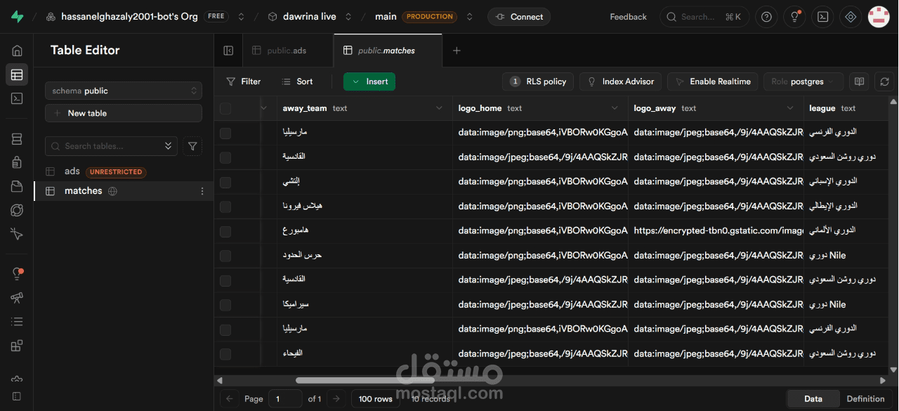
Task: Open the schema public dropdown
Action: tap(123, 90)
